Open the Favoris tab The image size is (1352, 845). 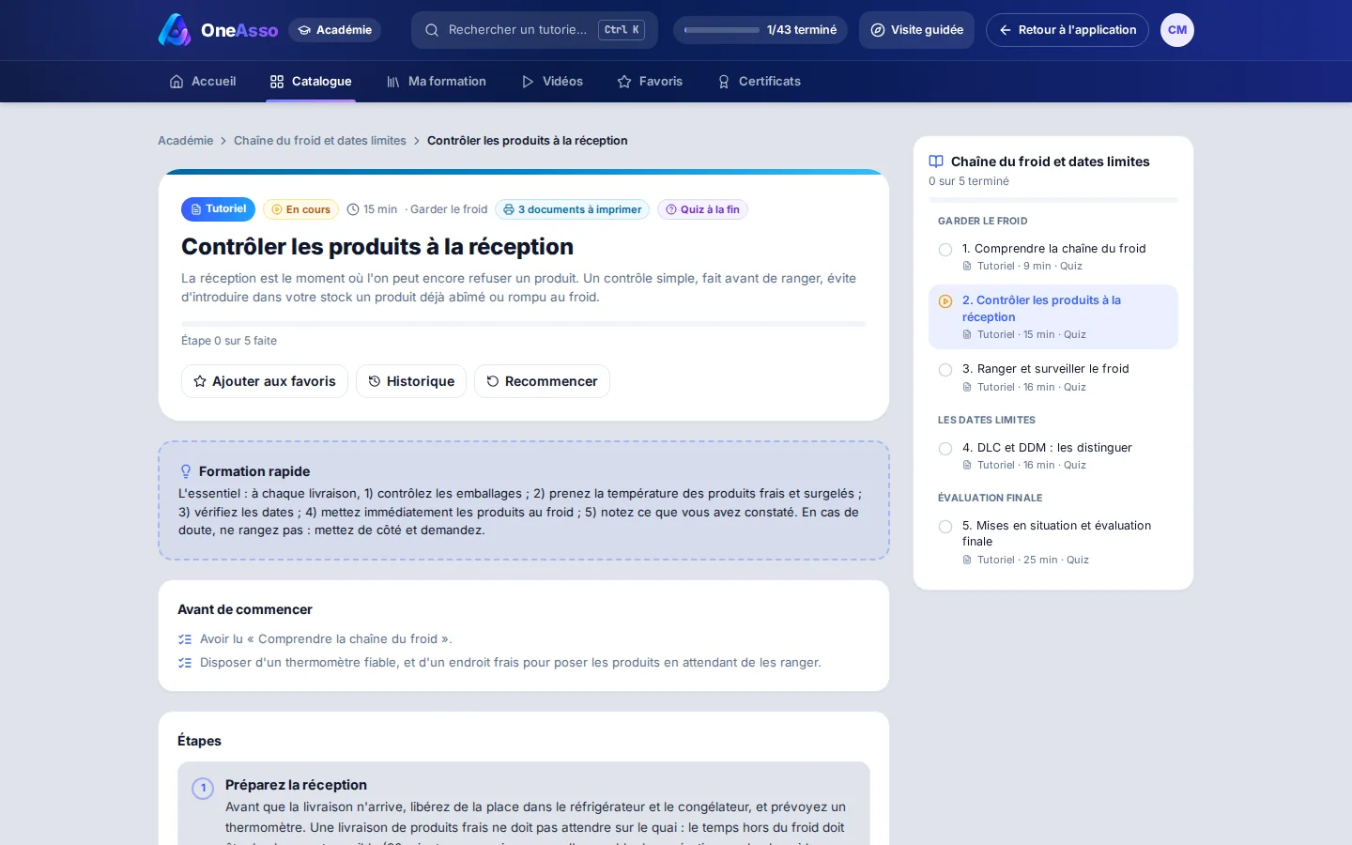click(650, 82)
